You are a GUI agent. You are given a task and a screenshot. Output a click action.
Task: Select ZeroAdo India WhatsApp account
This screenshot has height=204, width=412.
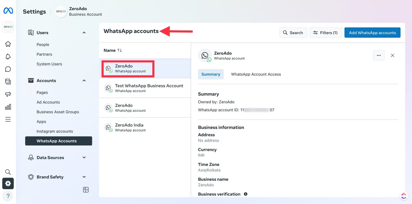[x=129, y=127]
